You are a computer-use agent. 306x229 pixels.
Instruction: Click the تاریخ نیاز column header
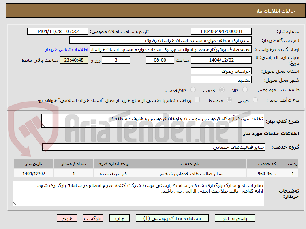tap(34, 164)
